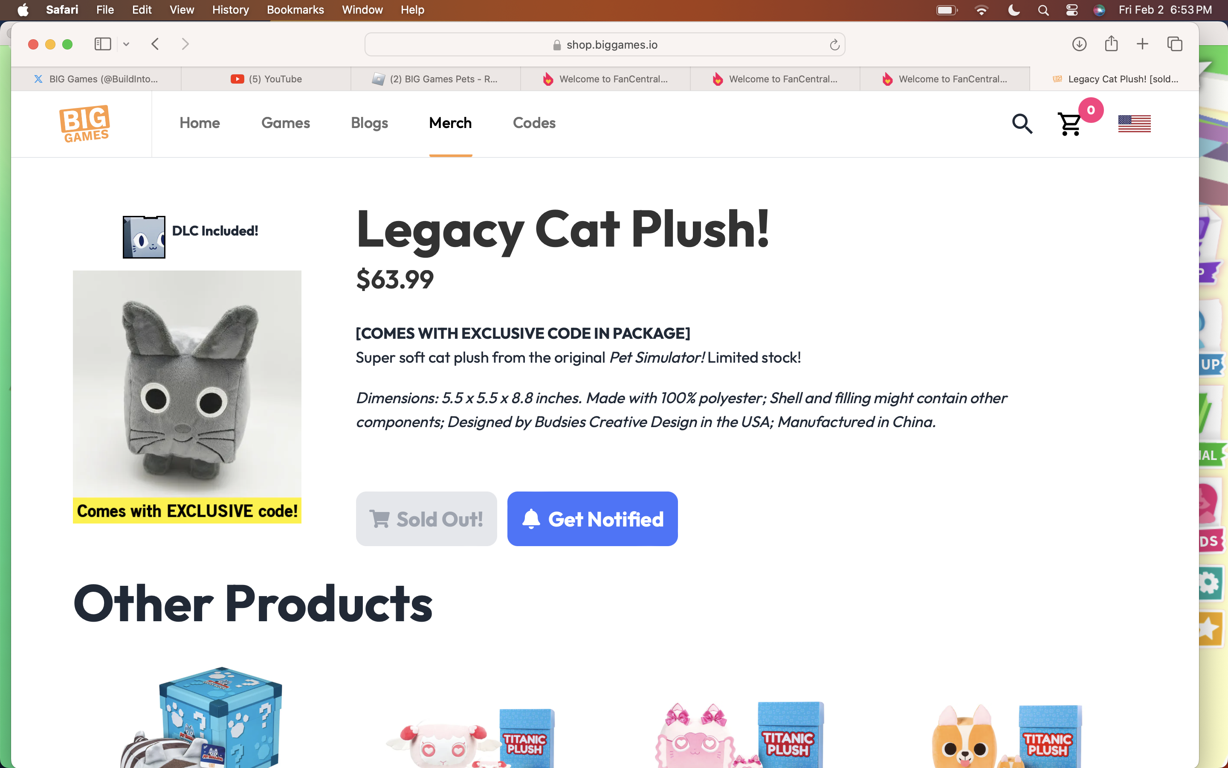Toggle Focus mode moon icon
Screen dimensions: 1228x768
(x=1014, y=10)
